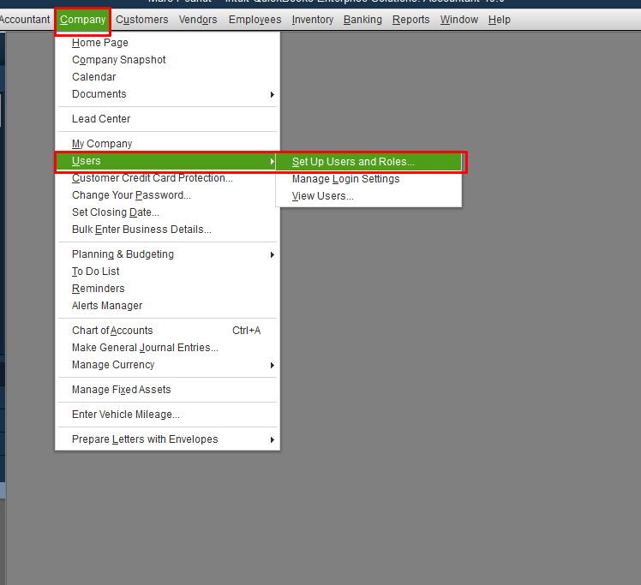Select Make General Journal Entries
641x585 pixels.
(x=167, y=348)
